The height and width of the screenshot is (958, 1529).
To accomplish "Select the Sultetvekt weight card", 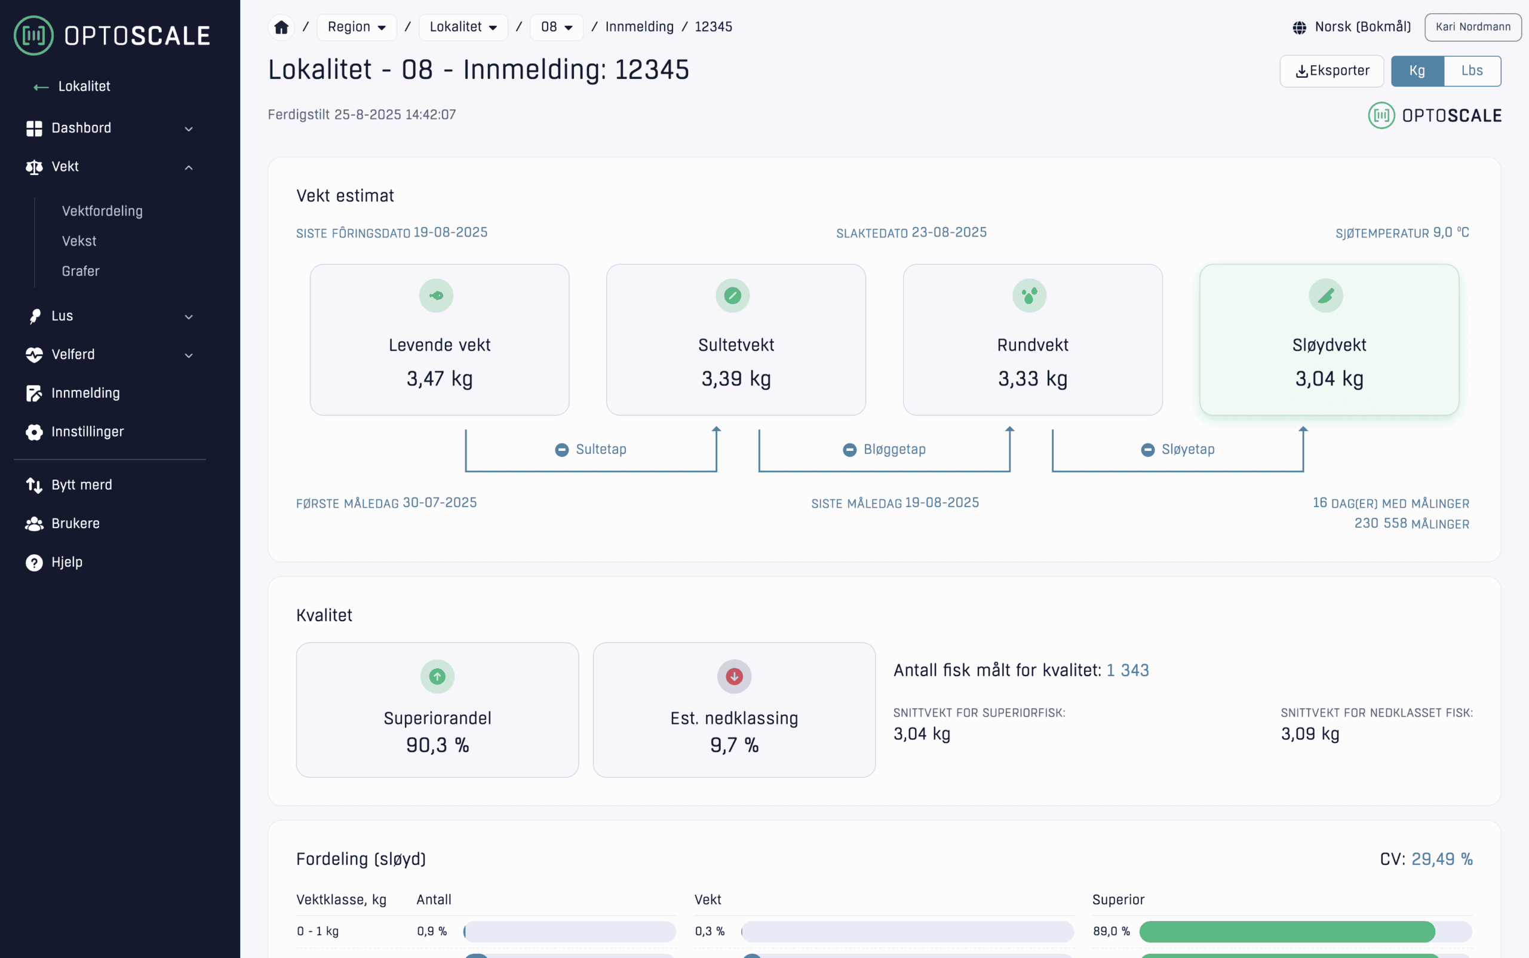I will click(x=736, y=340).
